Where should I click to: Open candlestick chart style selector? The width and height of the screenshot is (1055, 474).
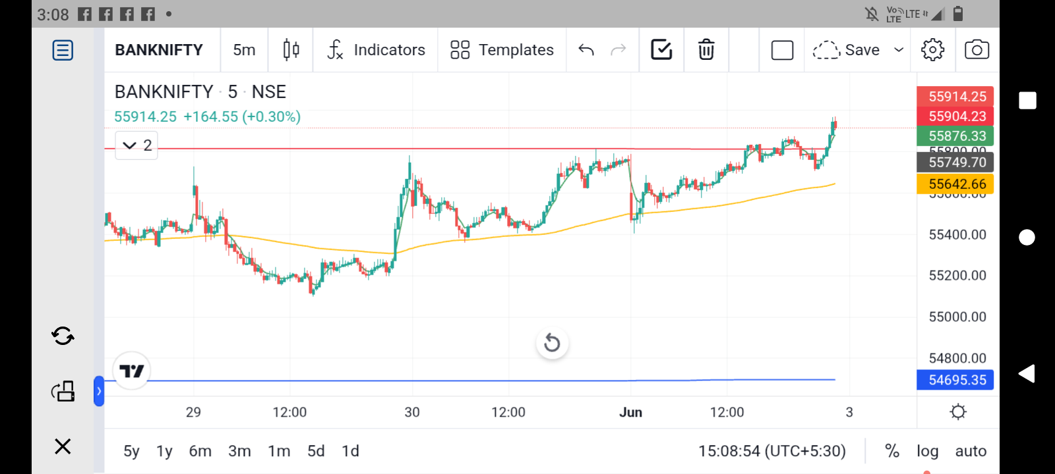pos(291,50)
